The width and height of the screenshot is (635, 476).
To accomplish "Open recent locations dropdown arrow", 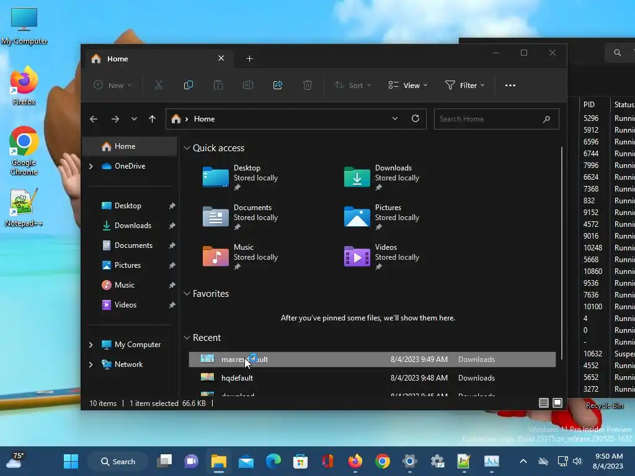I will [x=134, y=119].
